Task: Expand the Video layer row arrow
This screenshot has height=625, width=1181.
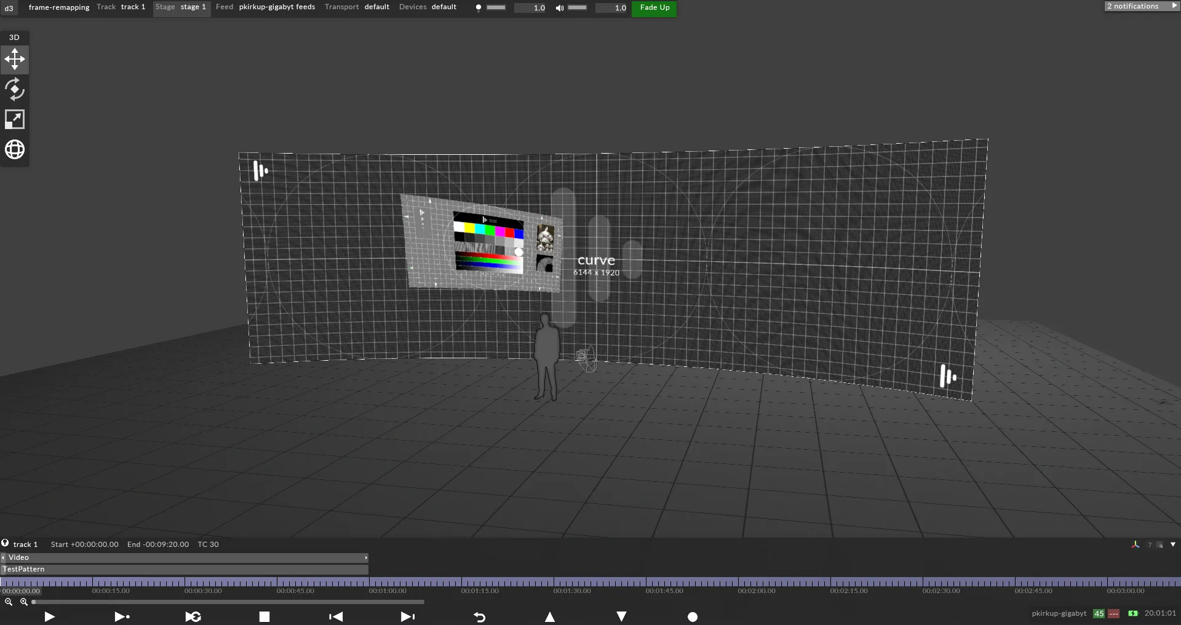Action: [367, 557]
